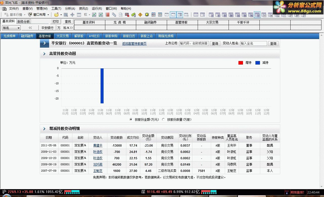The image size is (324, 197).
Task: Open the 权 dropdown in toolbar
Action: pyautogui.click(x=89, y=15)
